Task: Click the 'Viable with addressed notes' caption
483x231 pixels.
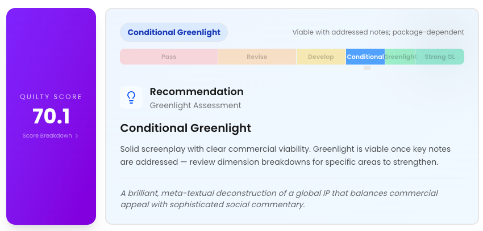Action: click(378, 32)
